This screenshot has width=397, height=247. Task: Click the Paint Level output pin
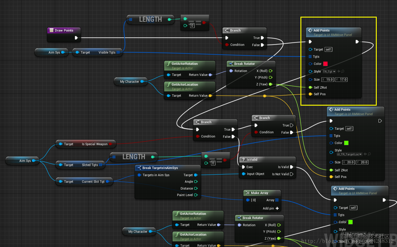196,195
